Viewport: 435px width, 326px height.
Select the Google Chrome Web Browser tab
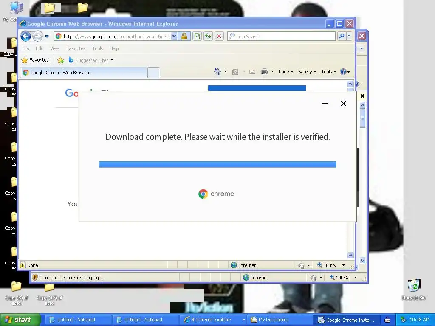(84, 73)
